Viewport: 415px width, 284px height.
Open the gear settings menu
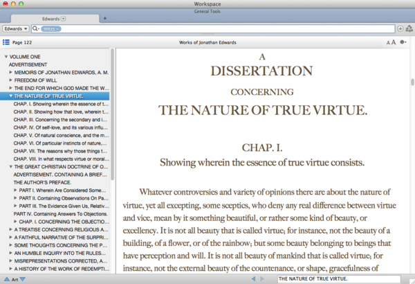pyautogui.click(x=403, y=42)
